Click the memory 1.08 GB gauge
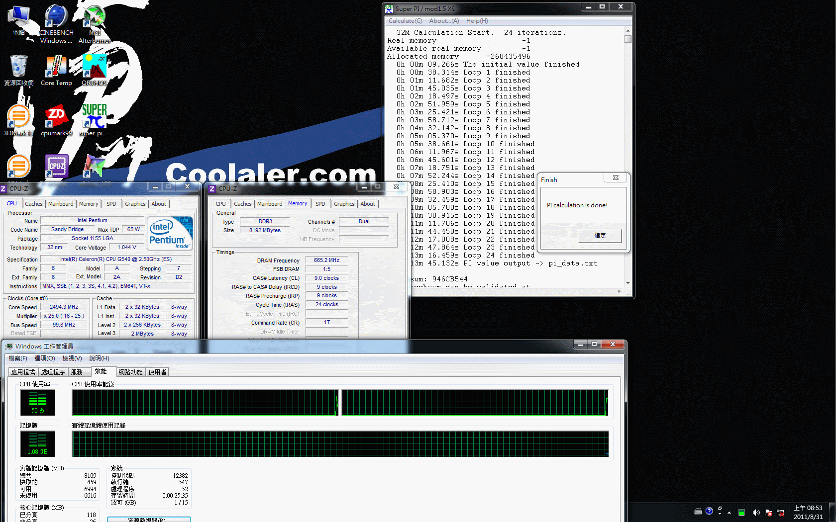The image size is (836, 522). [x=37, y=443]
